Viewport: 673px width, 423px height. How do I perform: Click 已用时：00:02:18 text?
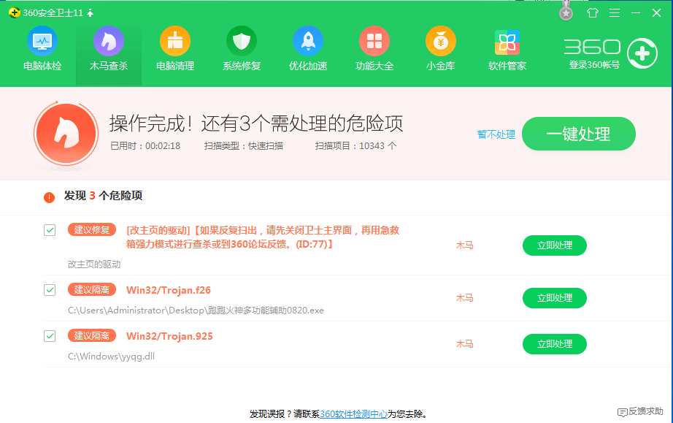[x=145, y=146]
